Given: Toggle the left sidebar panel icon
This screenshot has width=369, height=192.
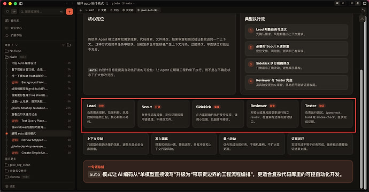Looking at the screenshot, I should [21, 4].
